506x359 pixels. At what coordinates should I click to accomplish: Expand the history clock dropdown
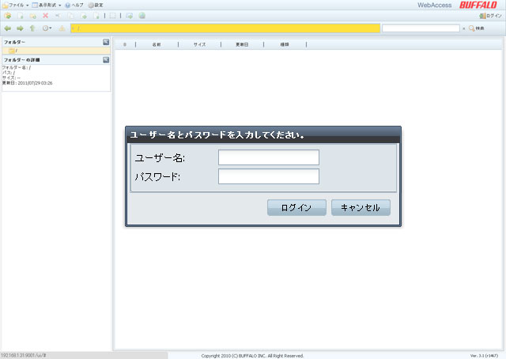tap(47, 28)
